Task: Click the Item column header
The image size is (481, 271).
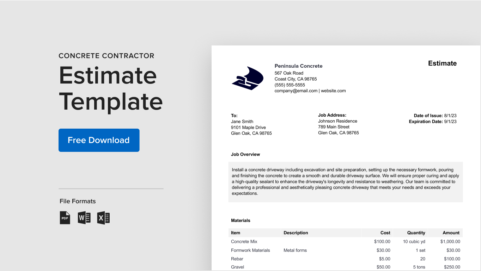Action: [x=236, y=233]
